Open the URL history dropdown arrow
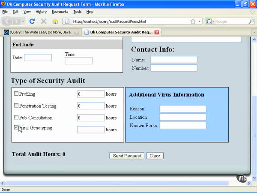The height and width of the screenshot is (193, 257). pos(200,21)
